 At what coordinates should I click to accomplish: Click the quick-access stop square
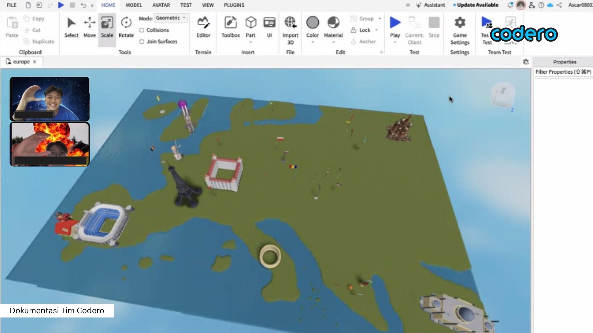tap(72, 5)
